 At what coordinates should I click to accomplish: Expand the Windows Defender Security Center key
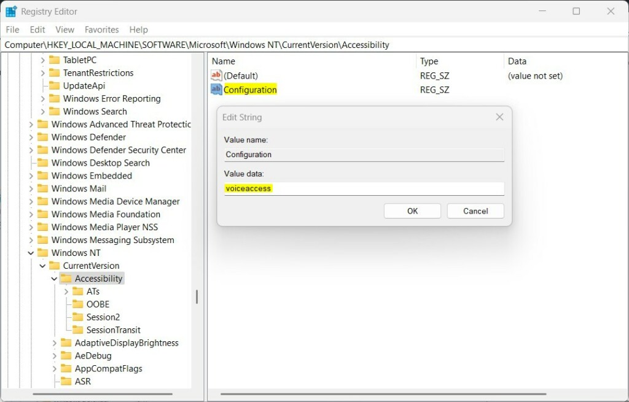[x=31, y=150]
